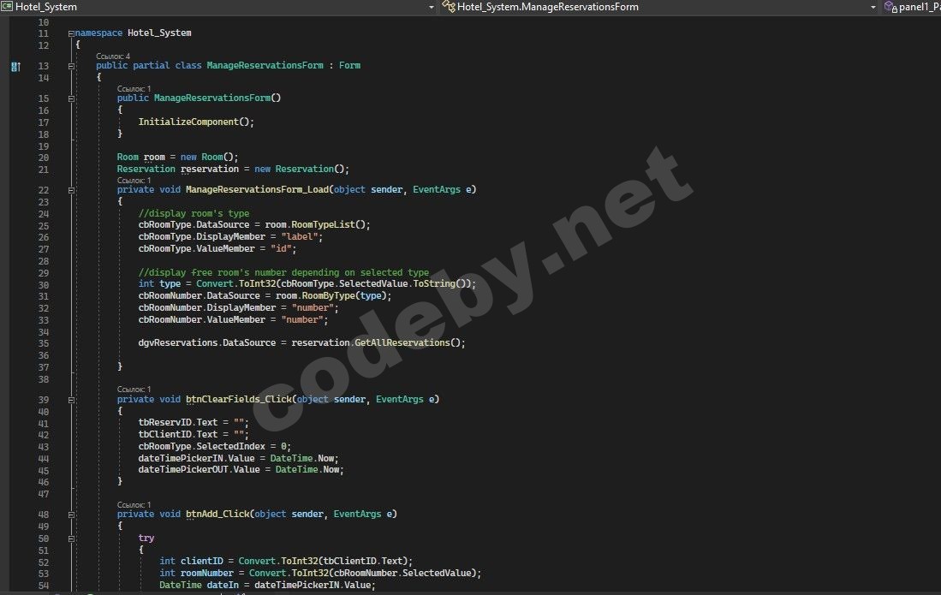
Task: Click 'new Room()' on line 20
Action: 207,158
